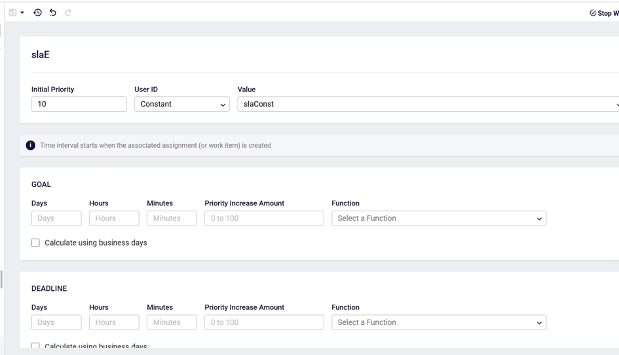Open the Value slaConst dropdown

point(427,104)
